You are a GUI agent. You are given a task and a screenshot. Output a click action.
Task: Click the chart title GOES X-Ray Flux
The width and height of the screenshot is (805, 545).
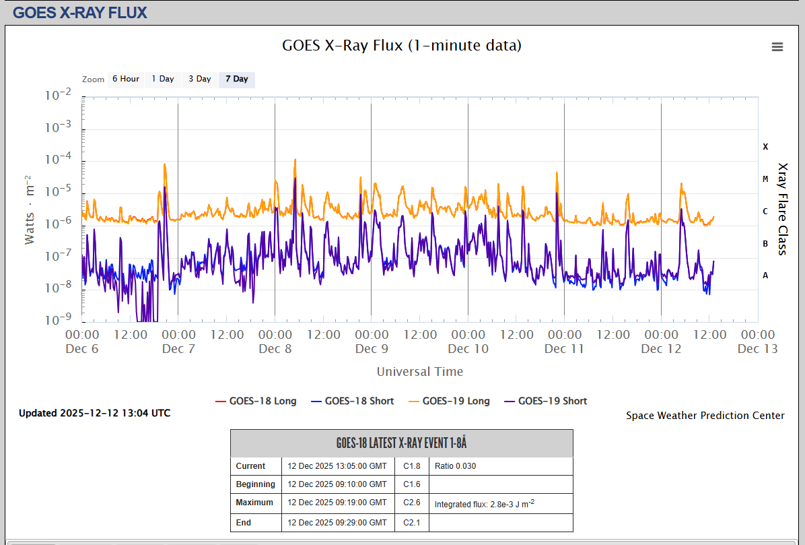(402, 46)
